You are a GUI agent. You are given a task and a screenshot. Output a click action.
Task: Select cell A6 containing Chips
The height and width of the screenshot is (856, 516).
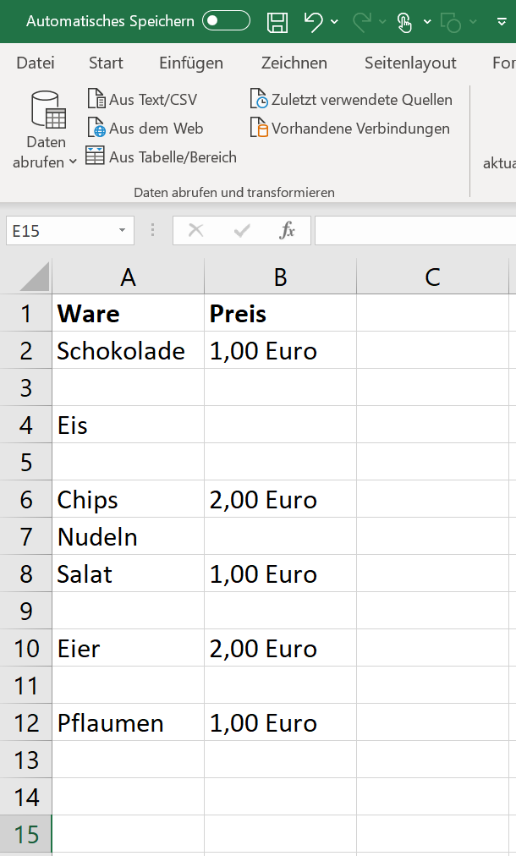129,499
